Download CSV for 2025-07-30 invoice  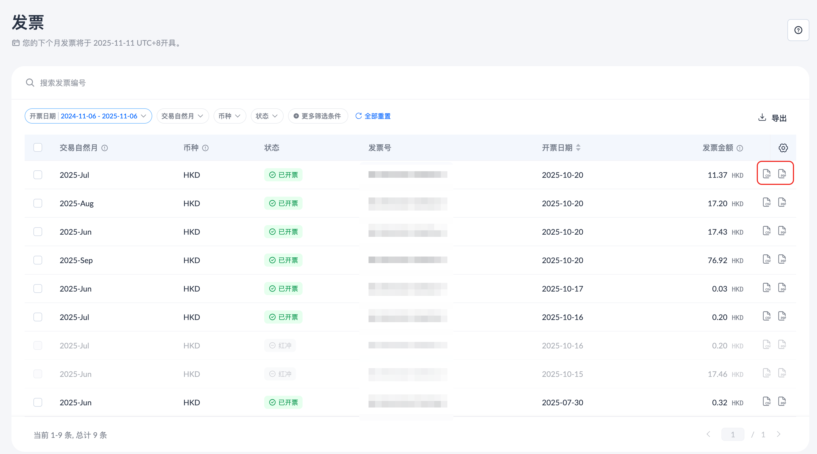(x=766, y=401)
